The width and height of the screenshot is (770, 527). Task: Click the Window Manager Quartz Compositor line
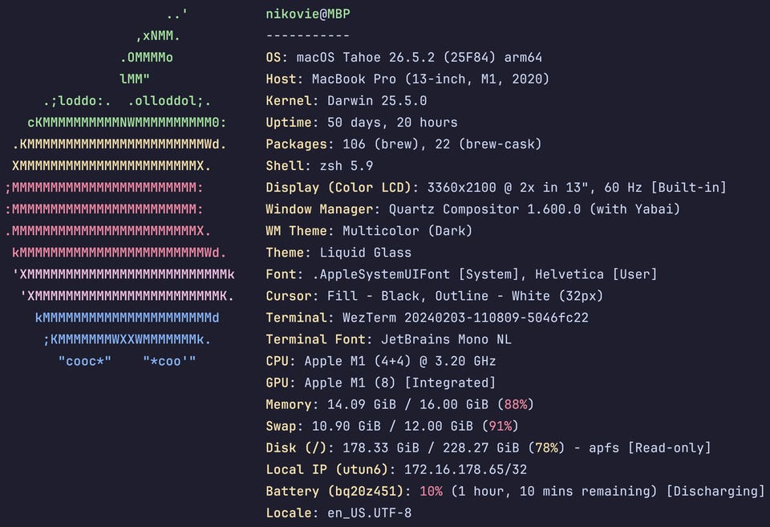pos(472,209)
